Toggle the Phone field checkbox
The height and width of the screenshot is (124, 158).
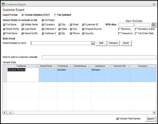[x=71, y=33]
